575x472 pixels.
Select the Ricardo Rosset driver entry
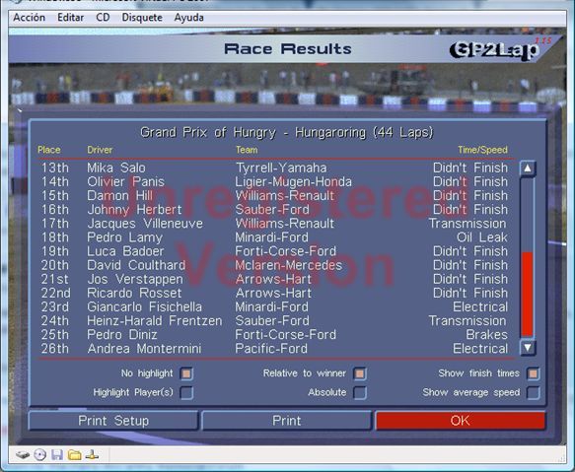click(134, 294)
